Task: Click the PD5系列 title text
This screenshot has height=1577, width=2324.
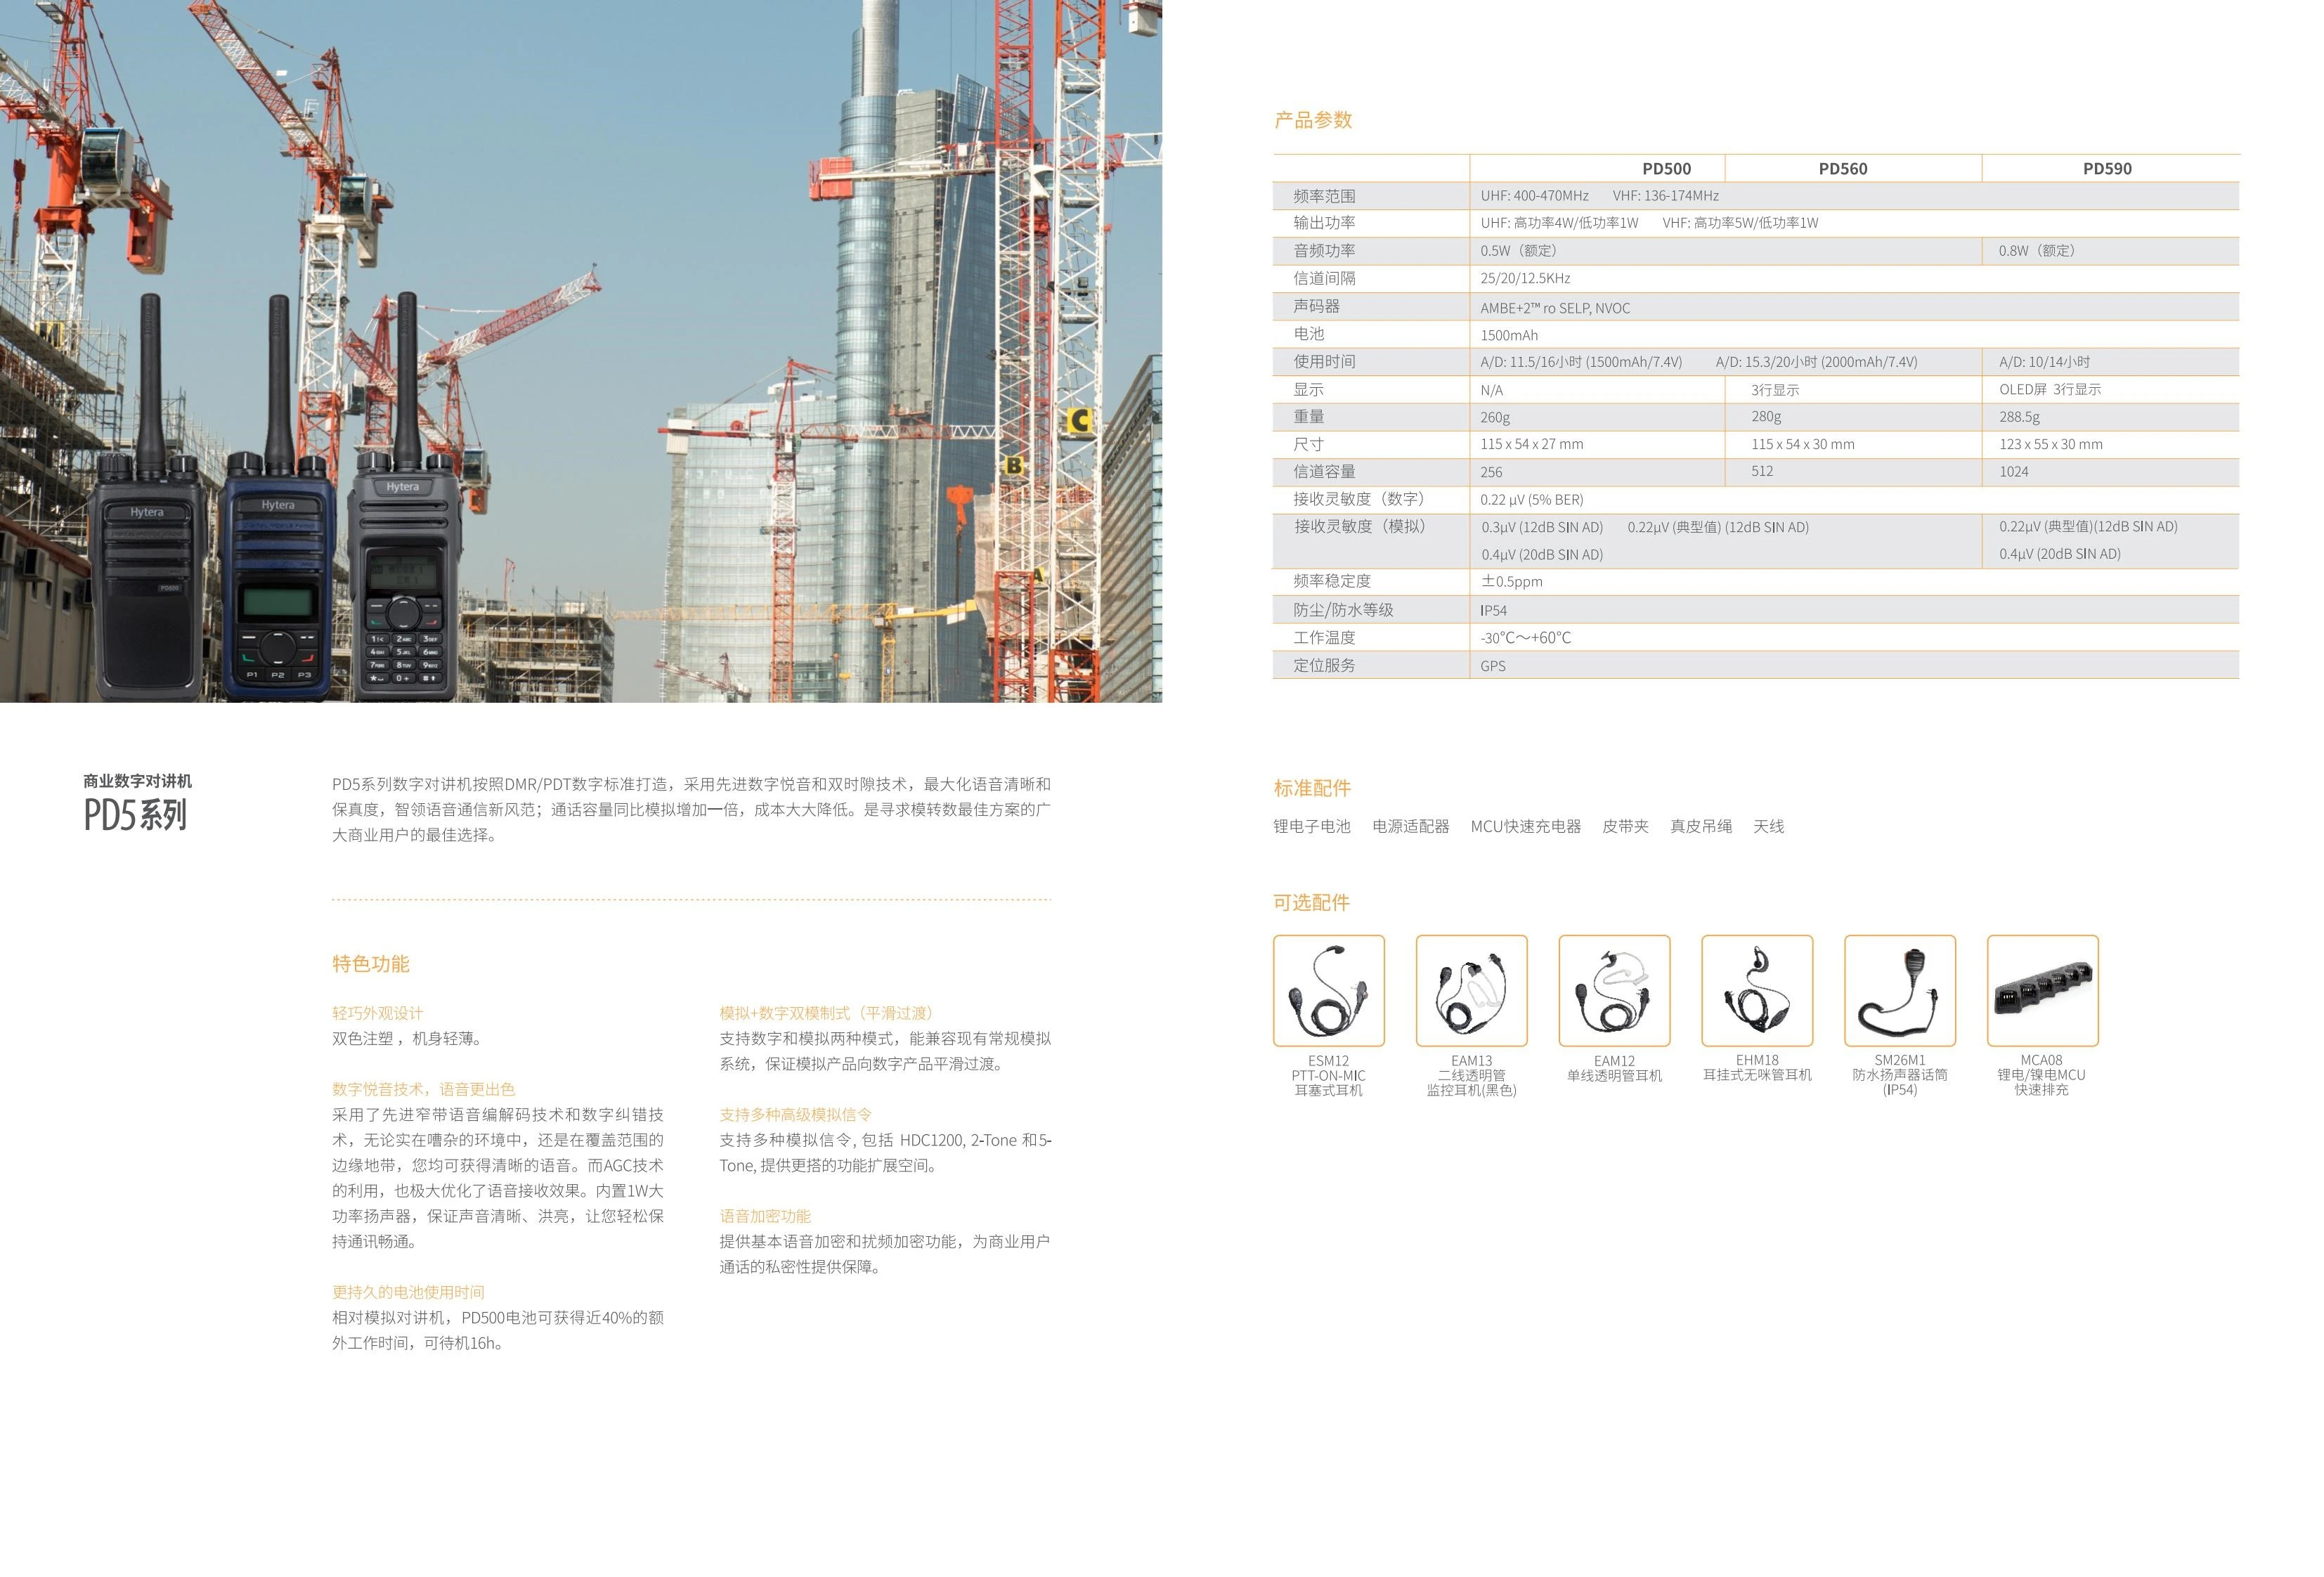Action: [135, 815]
